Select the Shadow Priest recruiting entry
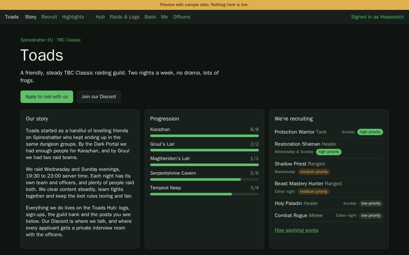This screenshot has height=255, width=409. pos(329,168)
